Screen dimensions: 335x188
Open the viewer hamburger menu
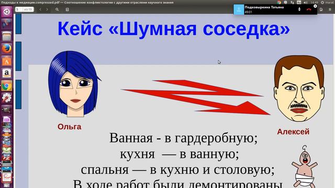[330, 9]
